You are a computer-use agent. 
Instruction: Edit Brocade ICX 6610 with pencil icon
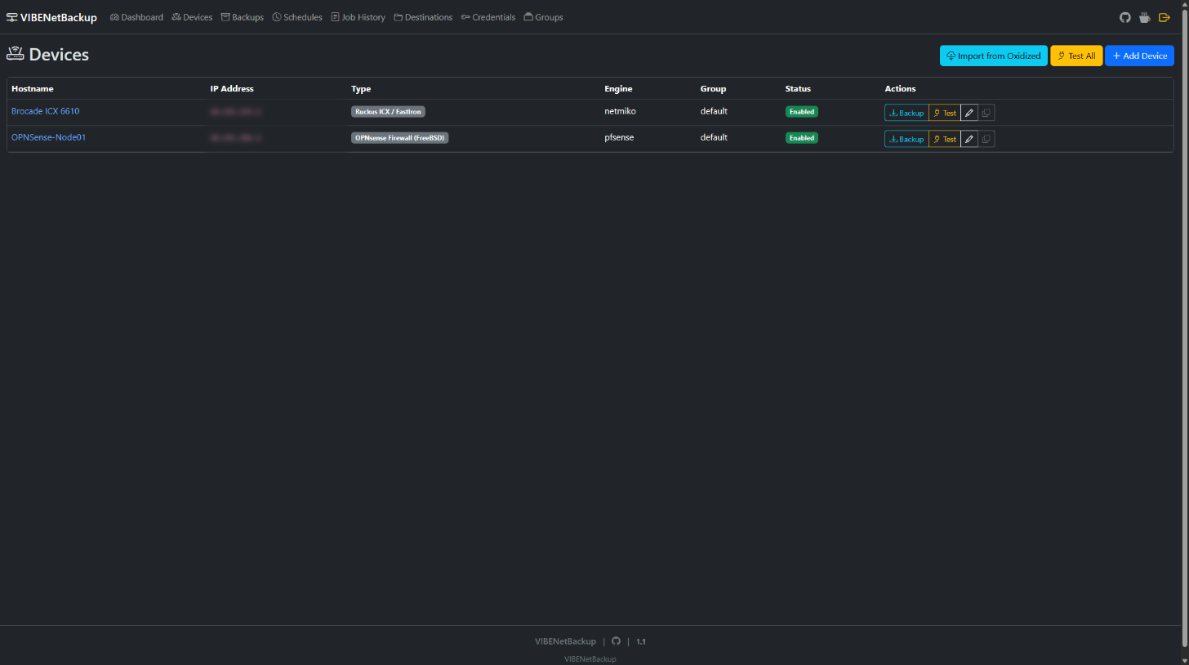coord(969,113)
